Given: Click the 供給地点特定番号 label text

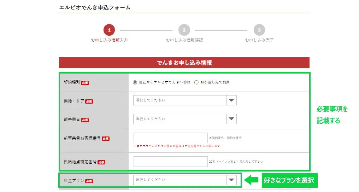Looking at the screenshot, I should [80, 162].
